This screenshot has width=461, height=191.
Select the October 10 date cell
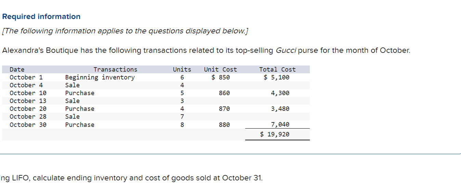[x=28, y=93]
